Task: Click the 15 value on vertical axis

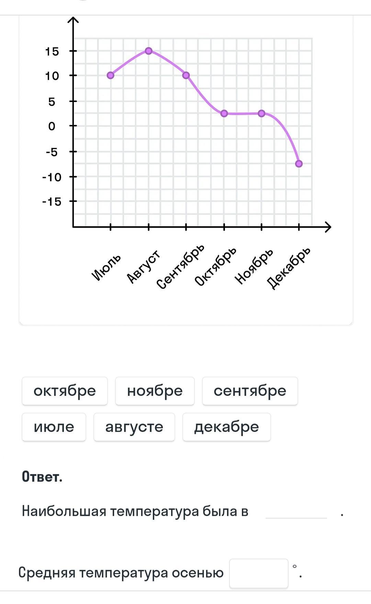Action: point(52,52)
